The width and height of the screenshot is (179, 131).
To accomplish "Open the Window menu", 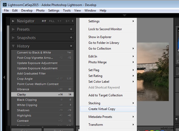I will click(90, 11).
